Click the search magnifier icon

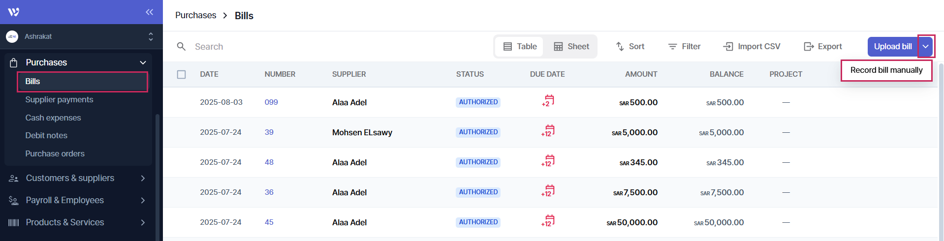tap(181, 46)
